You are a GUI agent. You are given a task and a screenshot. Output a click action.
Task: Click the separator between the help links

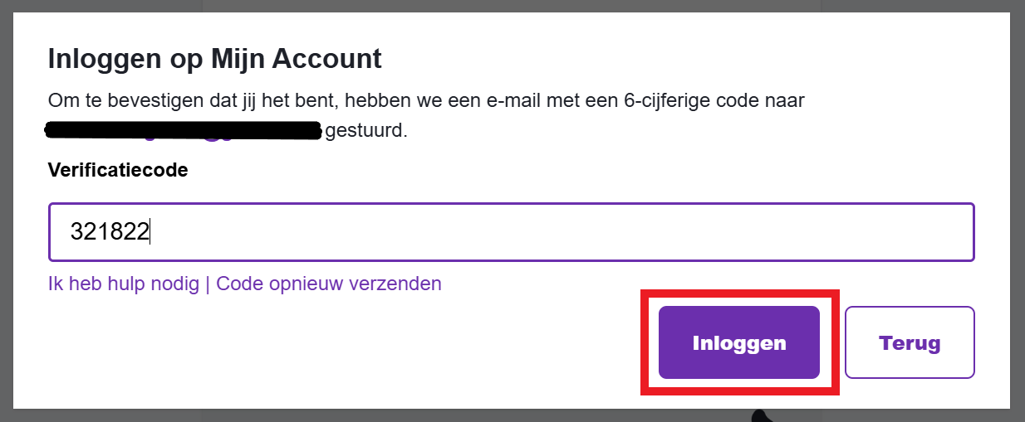pyautogui.click(x=208, y=284)
